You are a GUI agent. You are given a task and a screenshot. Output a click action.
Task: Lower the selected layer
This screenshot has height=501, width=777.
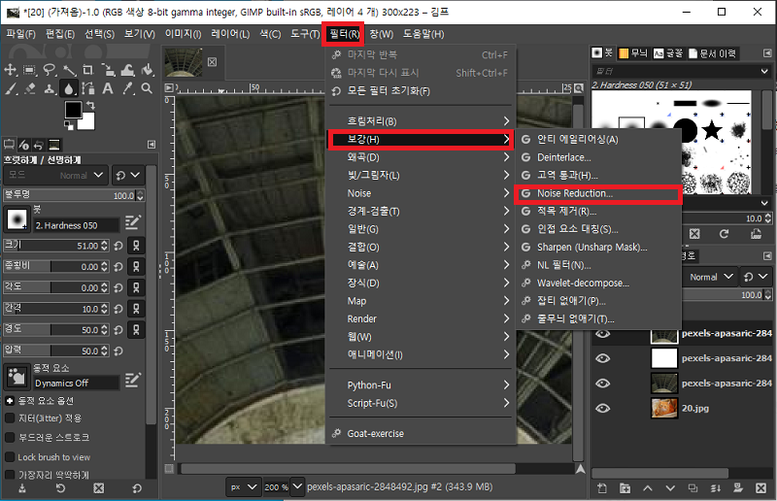[670, 488]
